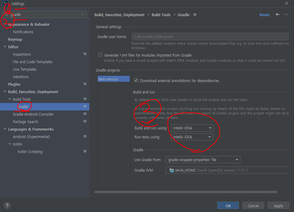
Task: Select Intentions entry
Action: pyautogui.click(x=21, y=77)
